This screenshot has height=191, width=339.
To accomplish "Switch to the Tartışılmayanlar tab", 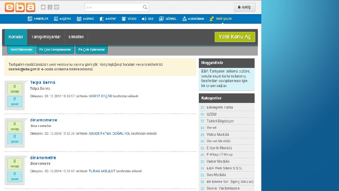I will (46, 37).
